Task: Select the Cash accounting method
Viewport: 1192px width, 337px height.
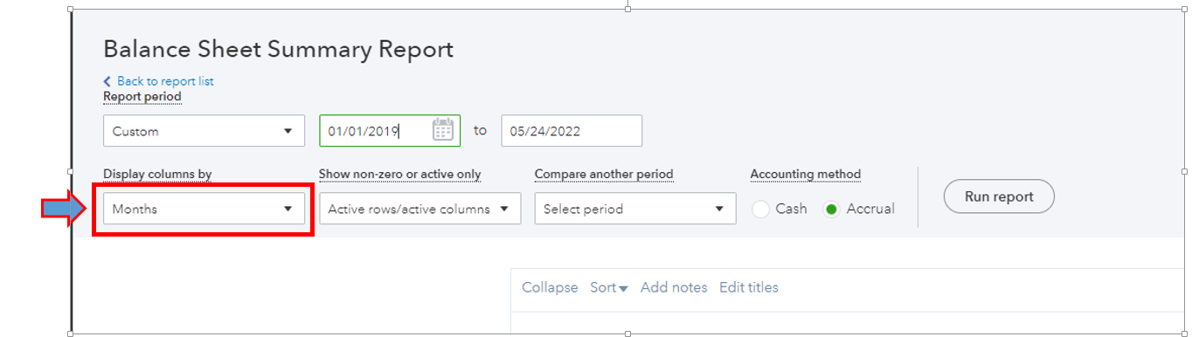Action: click(761, 210)
